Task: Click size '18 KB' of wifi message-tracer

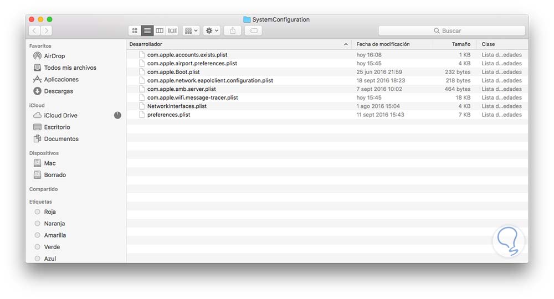Action: coord(463,97)
